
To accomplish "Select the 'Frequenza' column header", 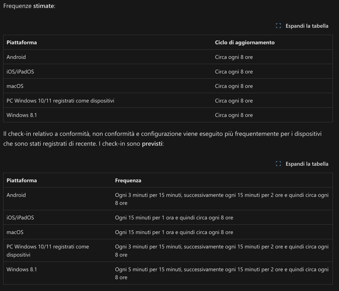I will [x=128, y=180].
